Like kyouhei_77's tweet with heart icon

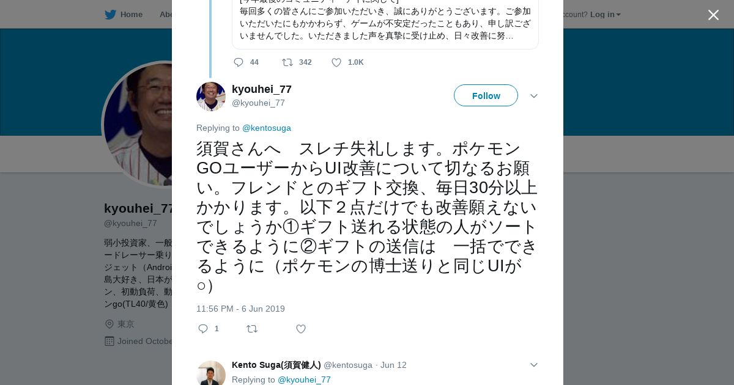click(301, 329)
